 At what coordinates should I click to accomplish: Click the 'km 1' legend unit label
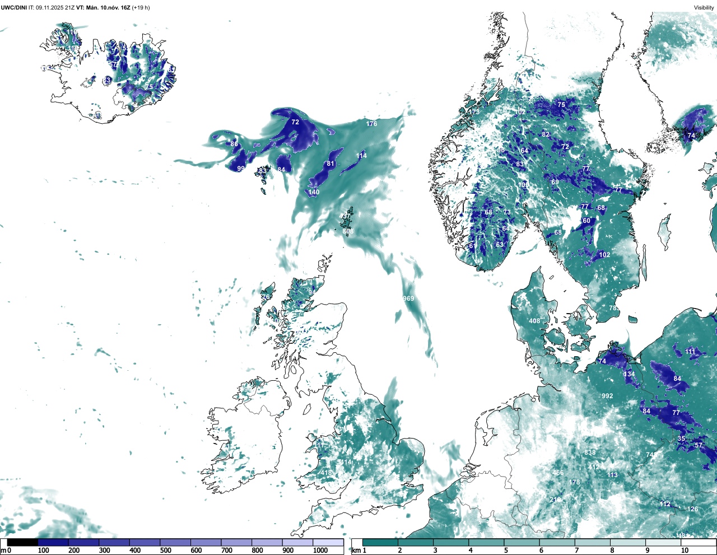359,551
